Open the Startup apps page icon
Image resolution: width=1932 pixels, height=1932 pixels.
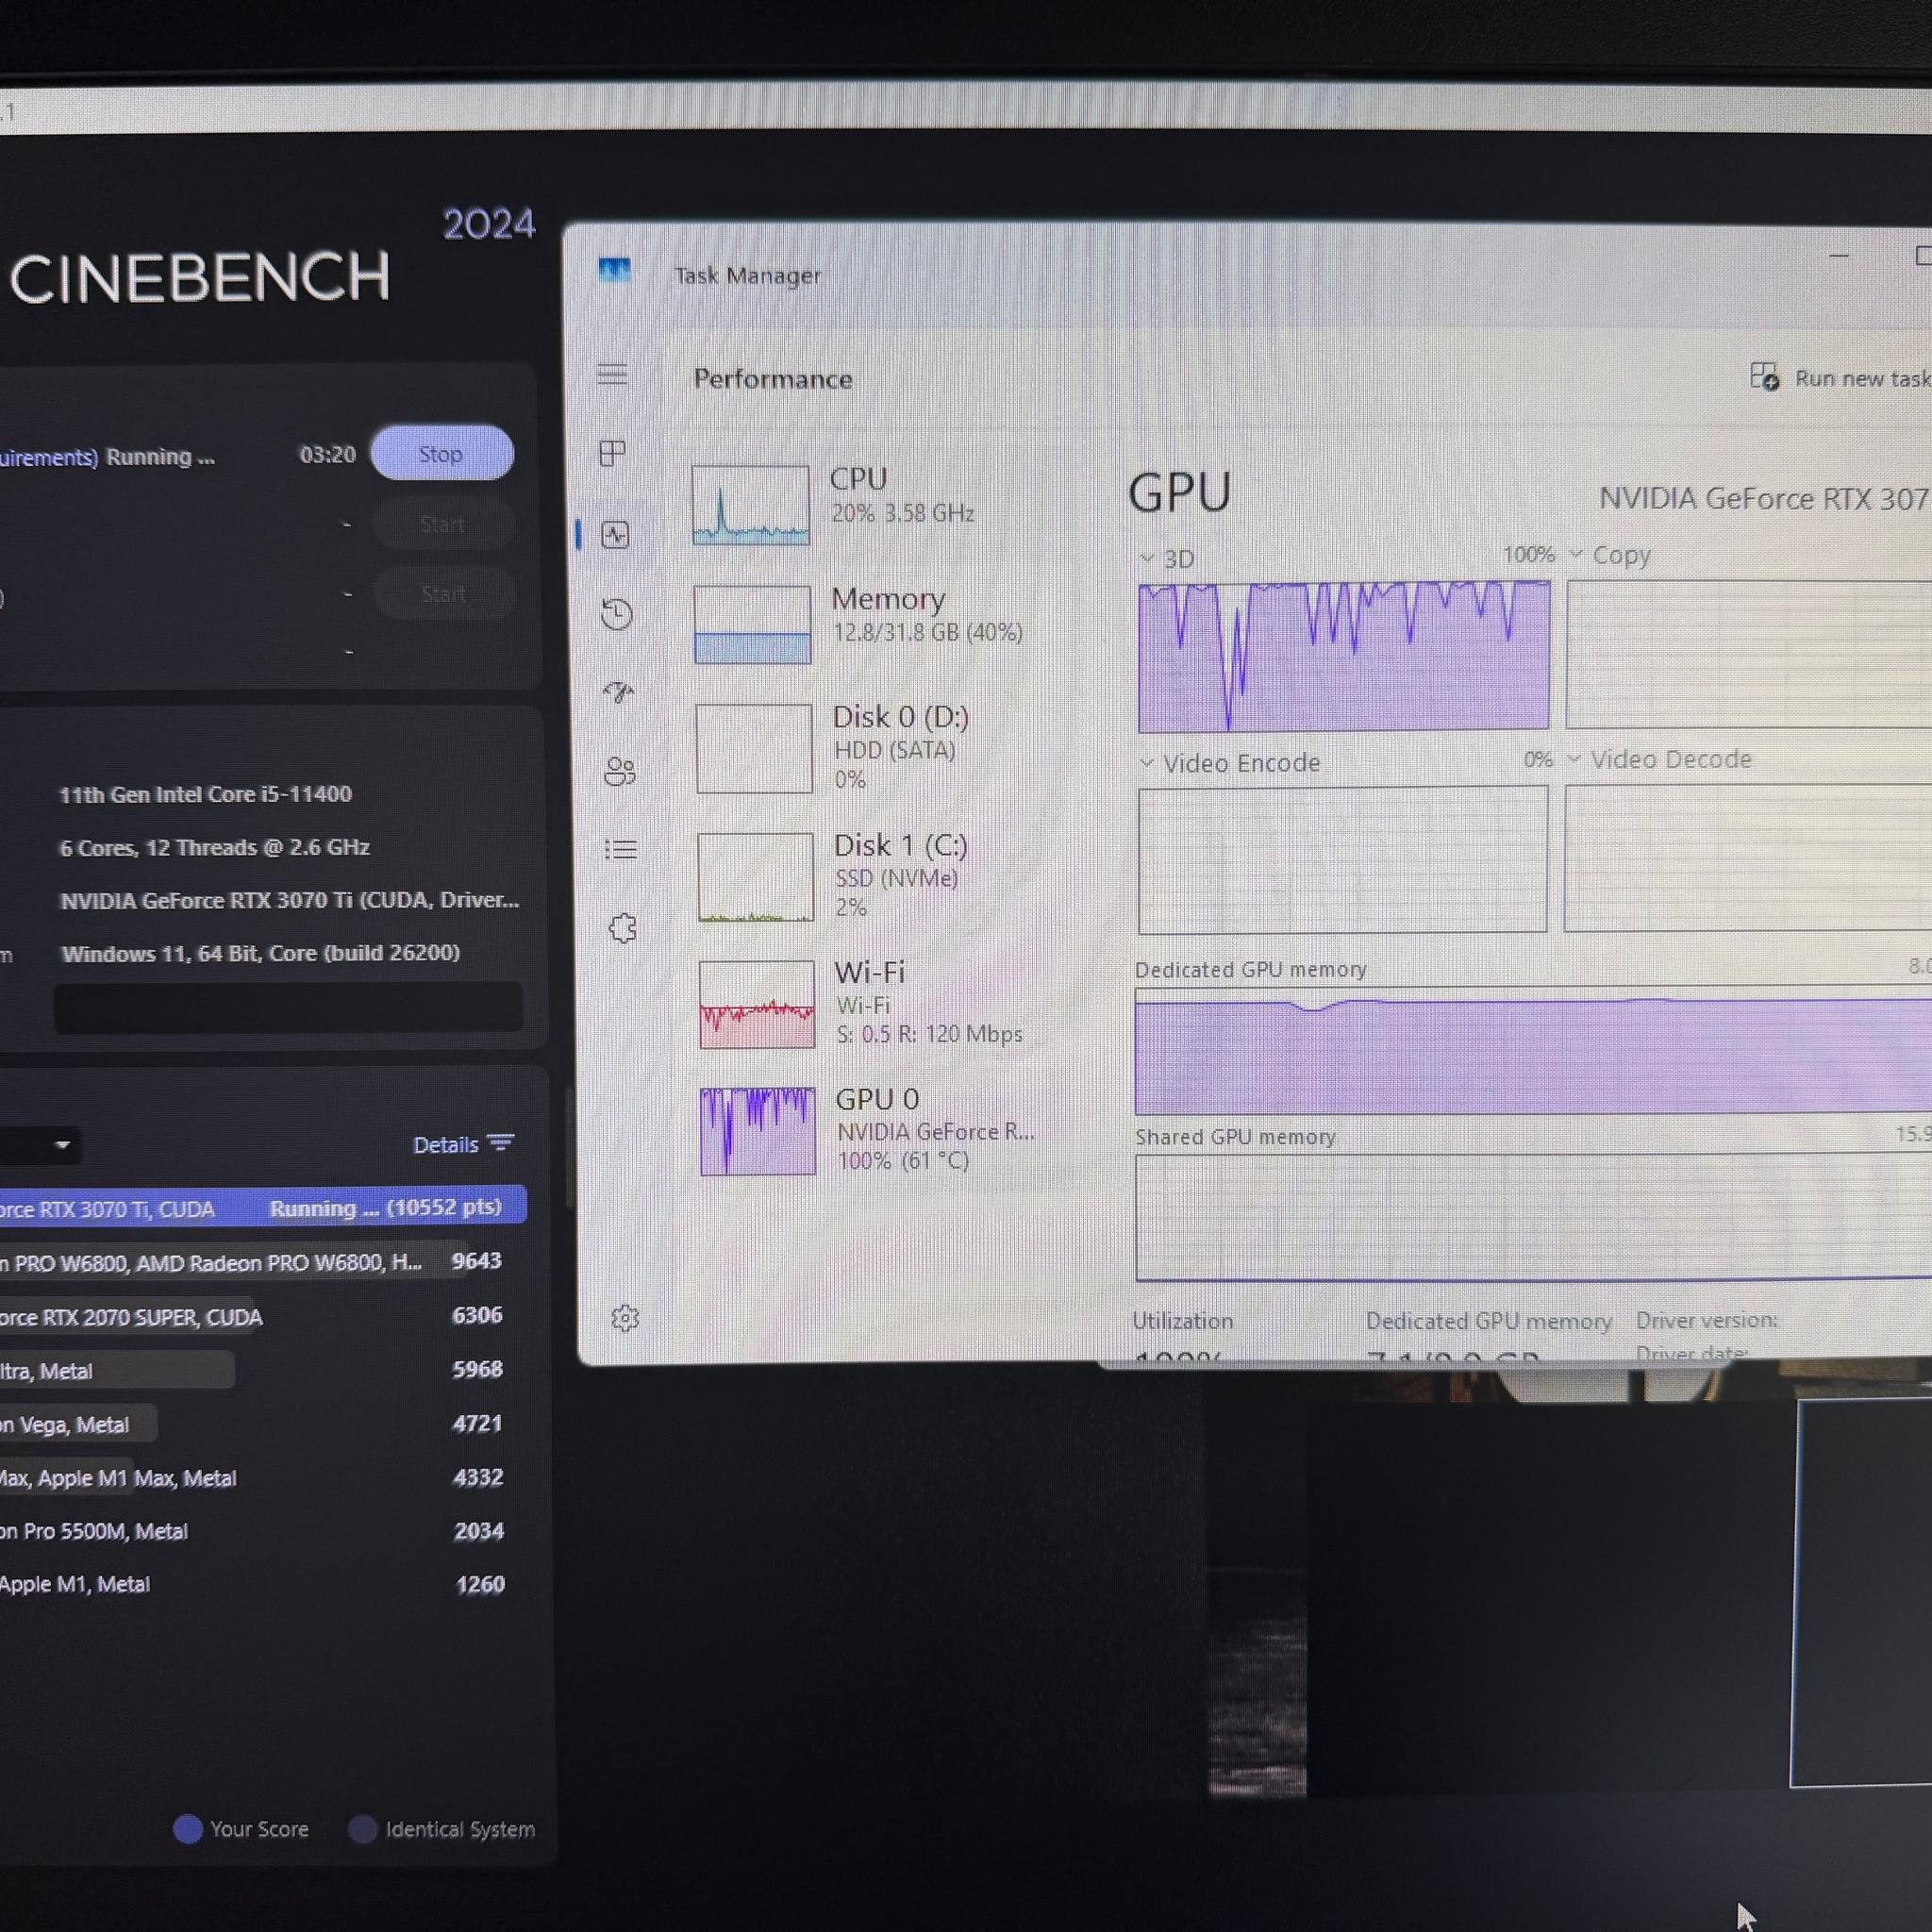point(618,692)
